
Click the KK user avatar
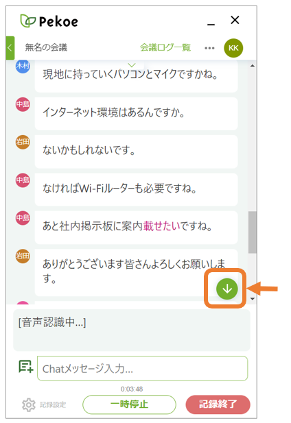tap(233, 48)
